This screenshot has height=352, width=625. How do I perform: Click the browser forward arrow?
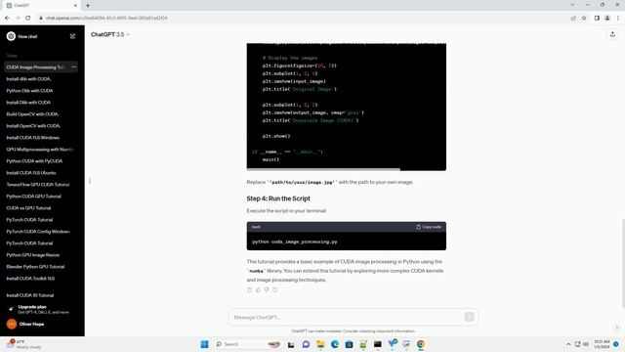coord(18,18)
